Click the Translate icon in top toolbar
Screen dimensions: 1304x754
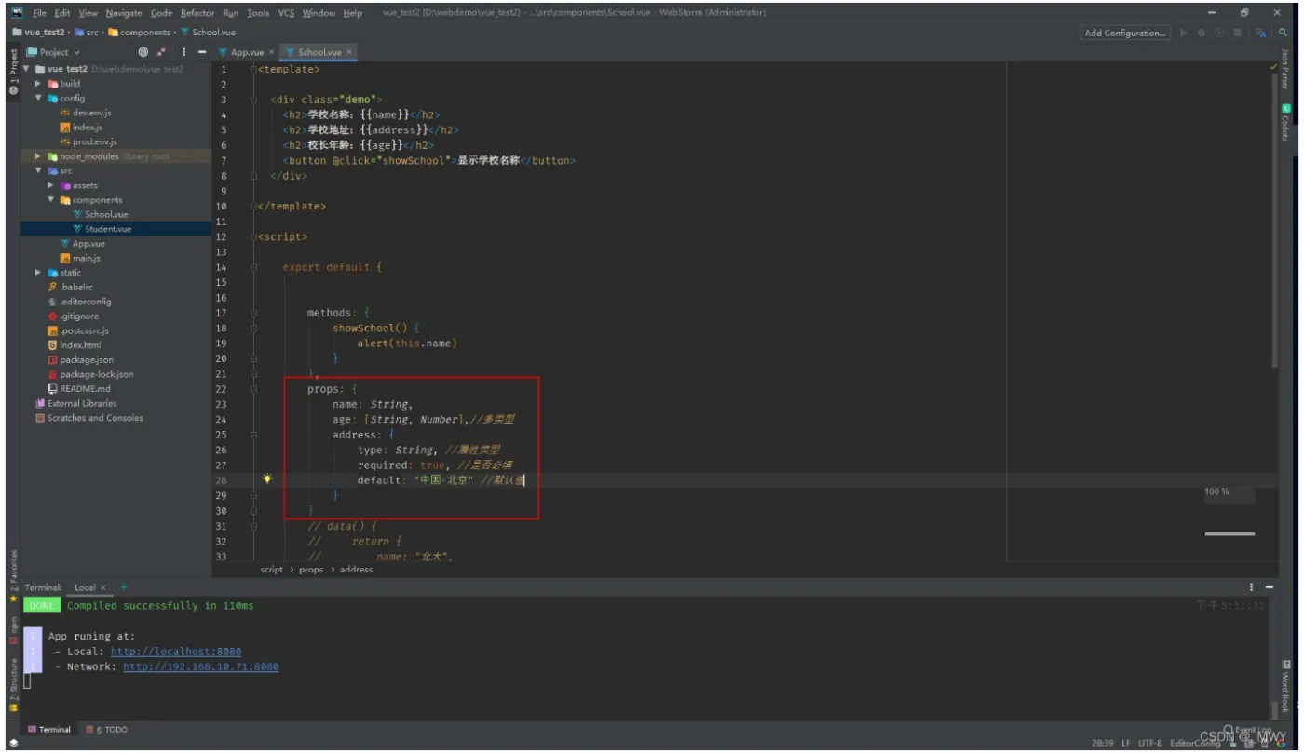click(1261, 33)
